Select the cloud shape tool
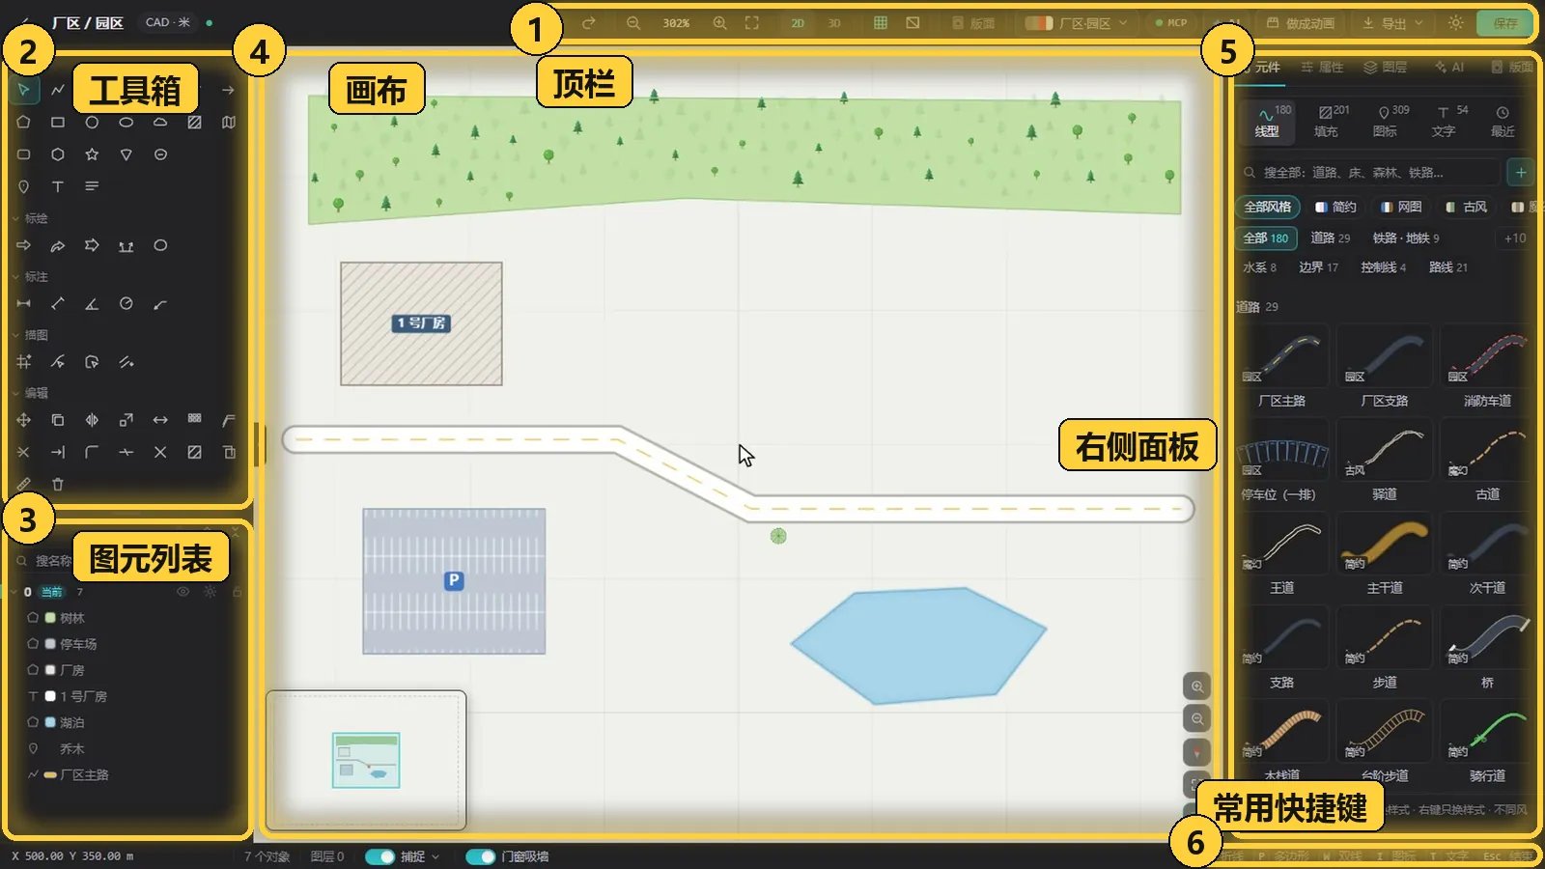The width and height of the screenshot is (1545, 869). (160, 123)
